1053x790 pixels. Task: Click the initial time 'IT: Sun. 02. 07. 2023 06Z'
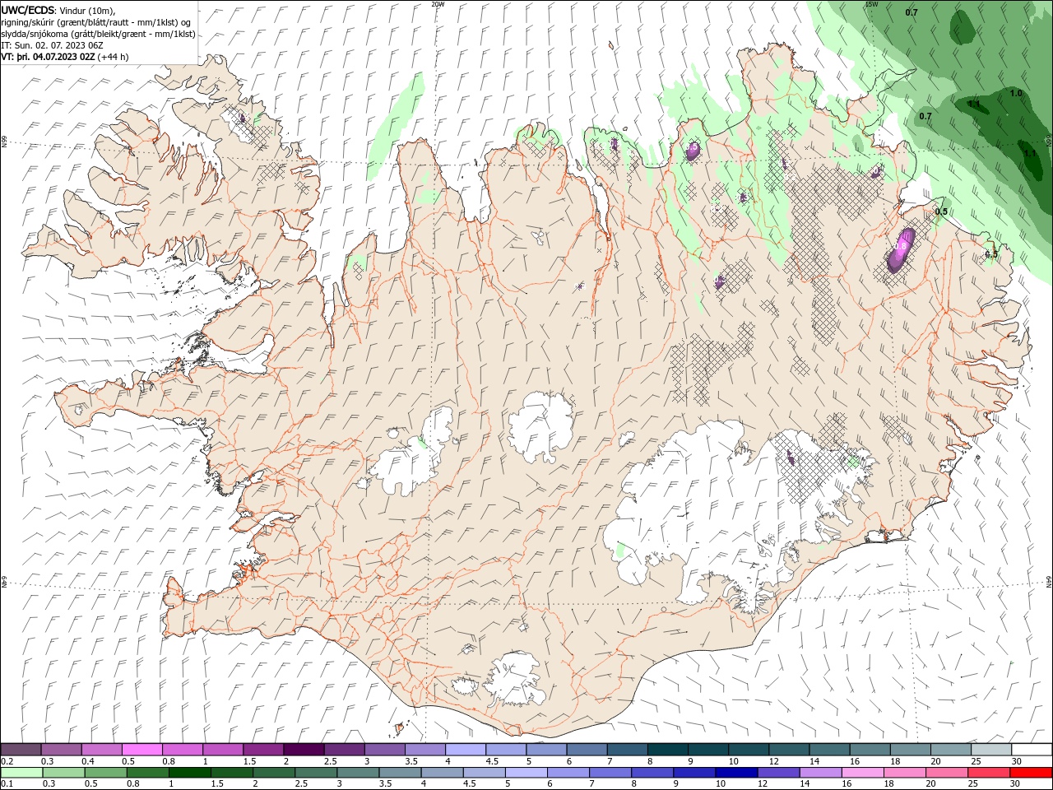tap(52, 45)
